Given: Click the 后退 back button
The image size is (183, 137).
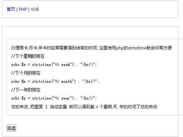Looking at the screenshot, I should click(11, 128).
